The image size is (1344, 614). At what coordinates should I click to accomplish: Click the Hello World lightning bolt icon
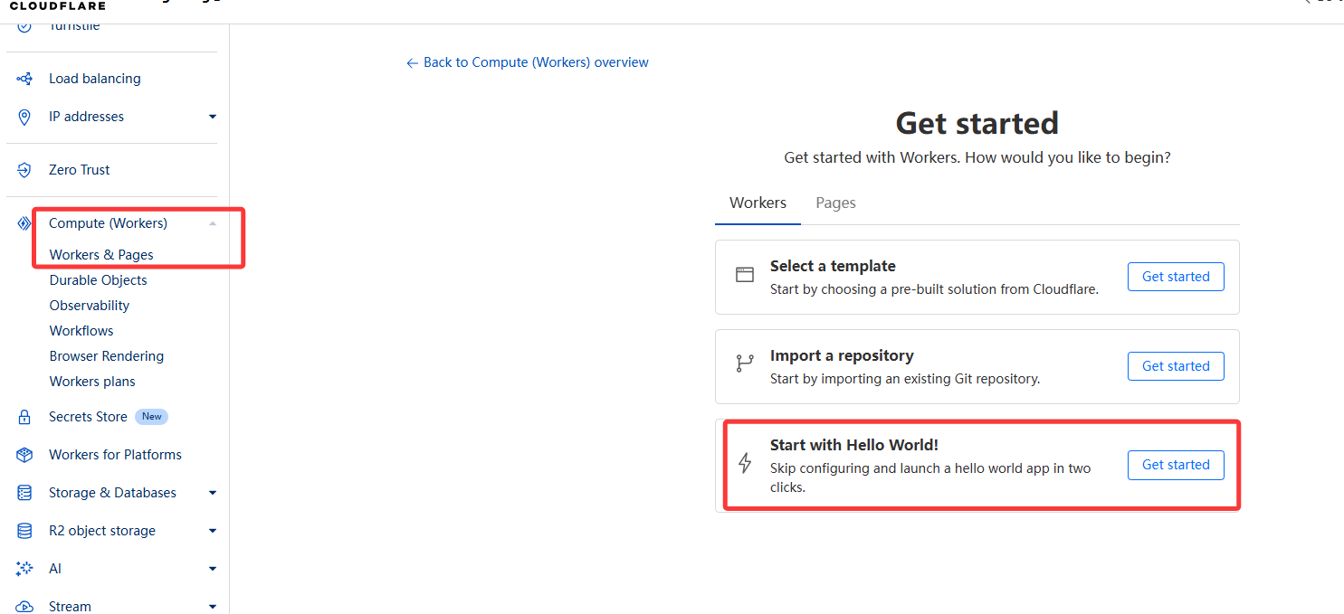click(745, 463)
